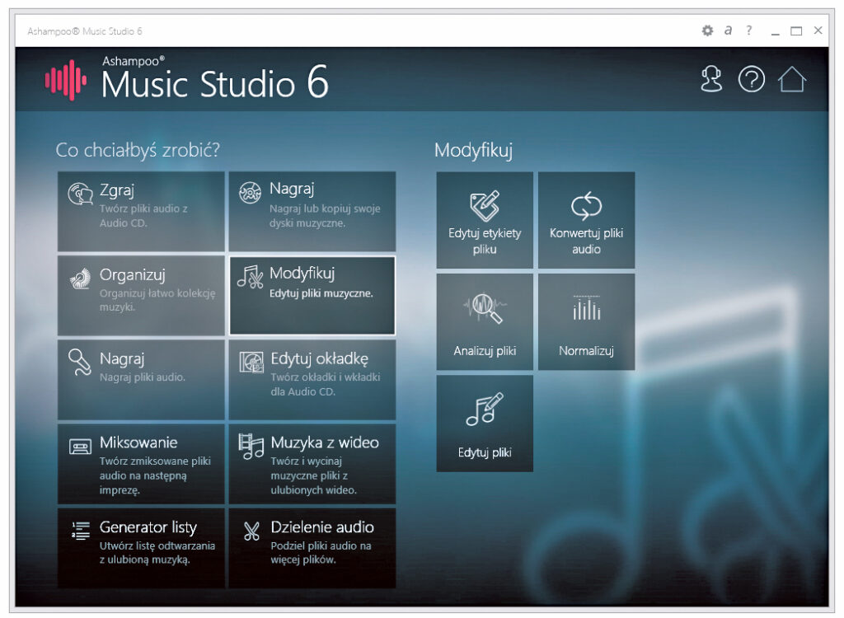Click the cassette icon on Miksowanie tile
The width and height of the screenshot is (844, 618).
pos(81,445)
